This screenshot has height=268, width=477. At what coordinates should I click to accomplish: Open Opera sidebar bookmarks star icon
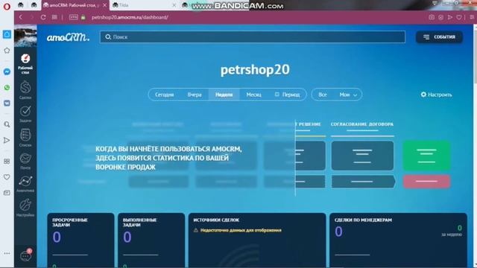point(7,51)
